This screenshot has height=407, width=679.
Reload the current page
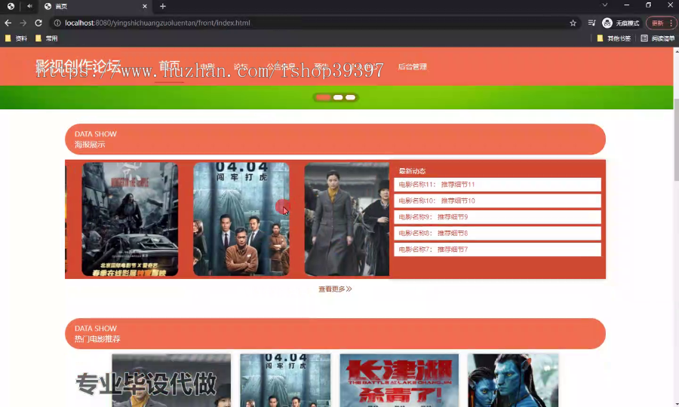click(38, 23)
